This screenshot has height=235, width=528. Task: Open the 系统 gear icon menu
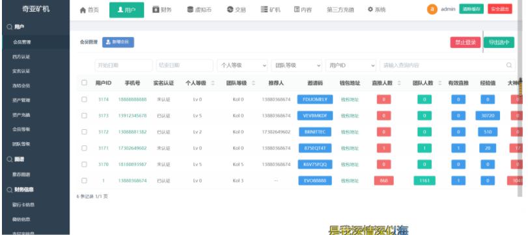[x=370, y=10]
